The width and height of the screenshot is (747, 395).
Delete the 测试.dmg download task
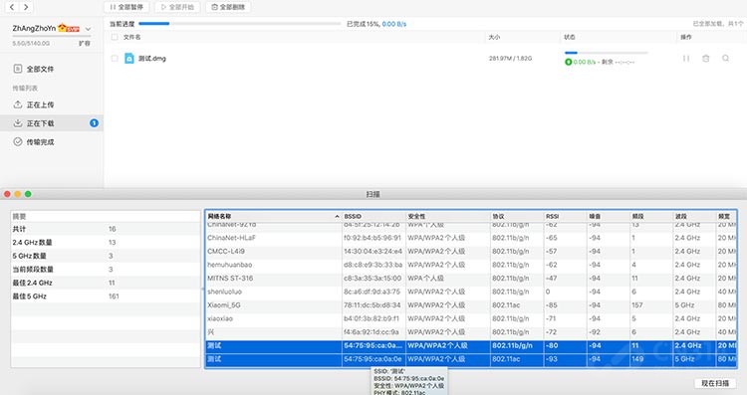click(705, 58)
